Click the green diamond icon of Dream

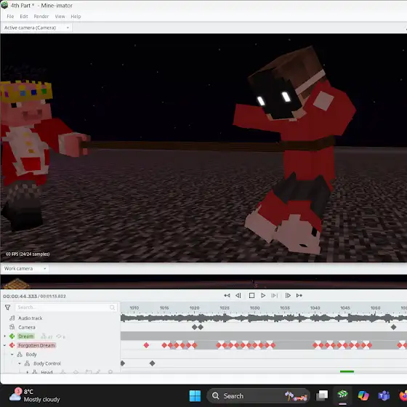pyautogui.click(x=12, y=337)
